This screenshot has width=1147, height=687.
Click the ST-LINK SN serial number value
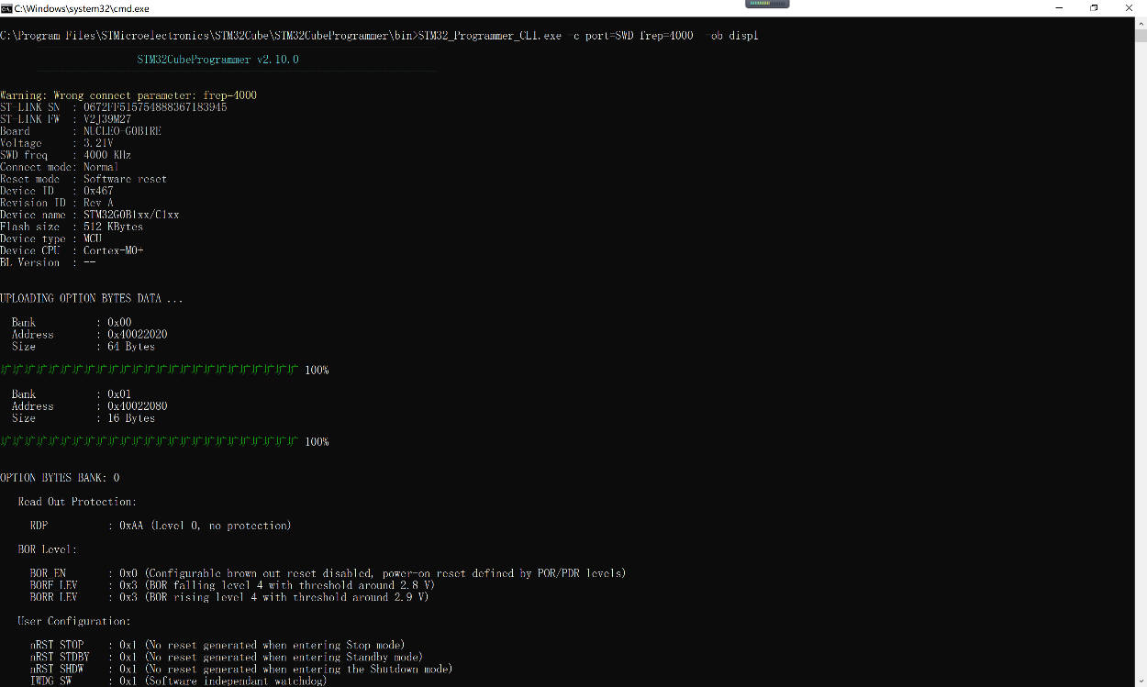coord(155,107)
